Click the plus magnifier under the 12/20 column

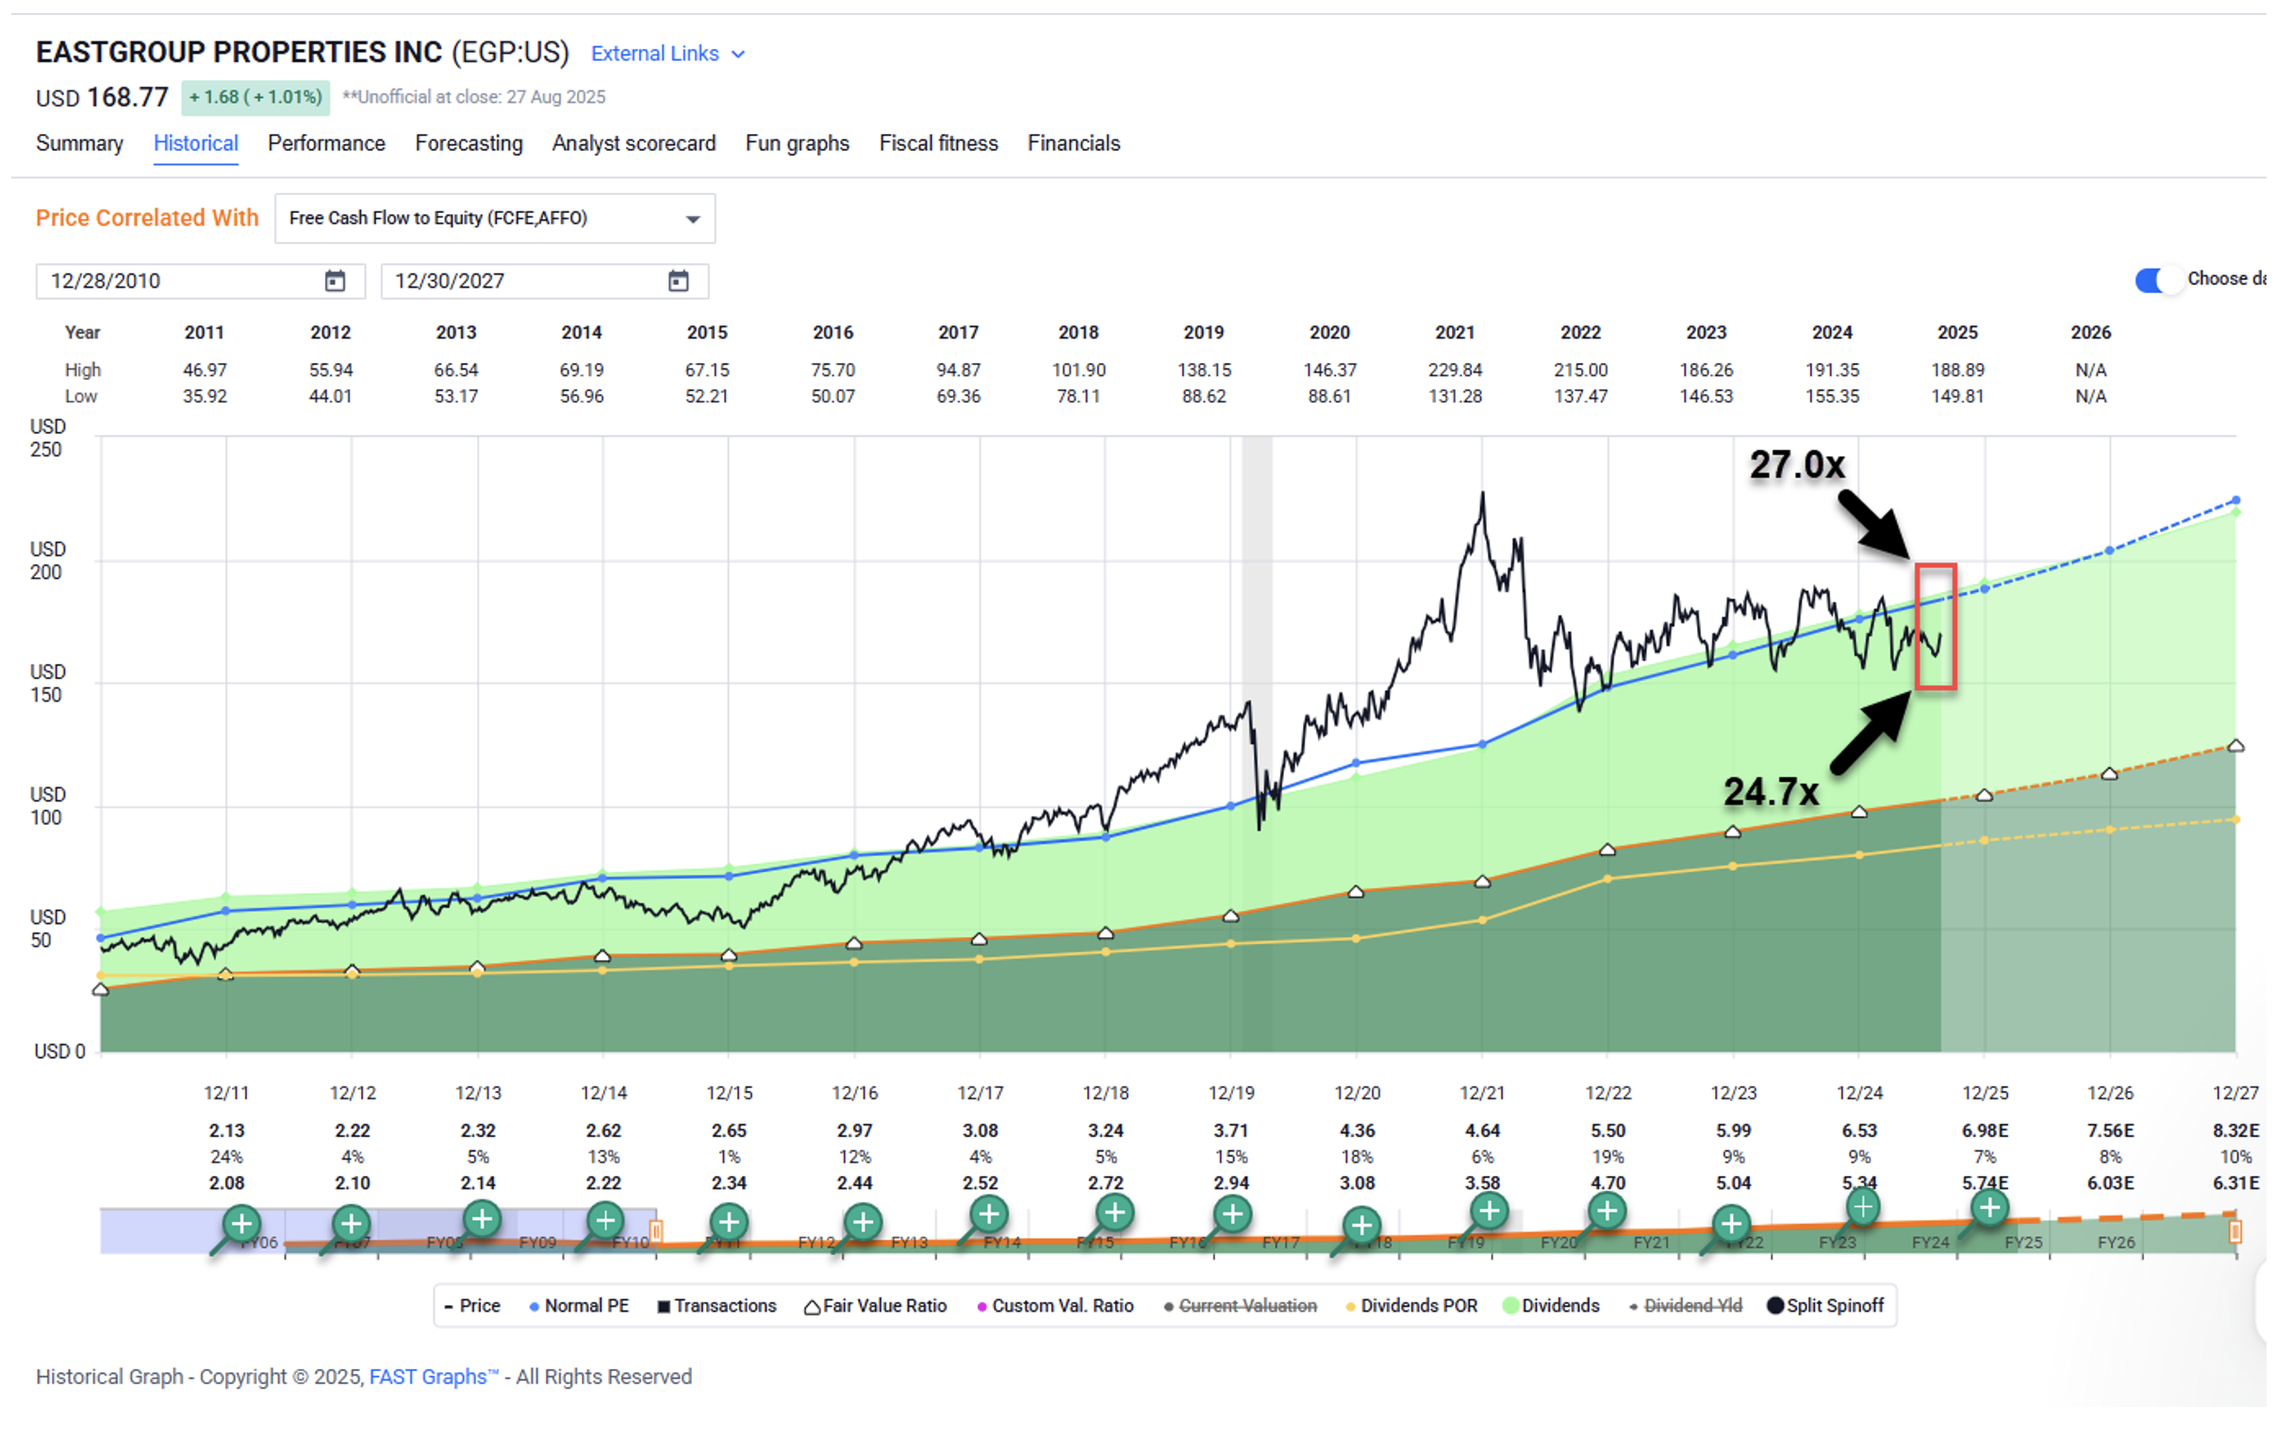click(1361, 1226)
